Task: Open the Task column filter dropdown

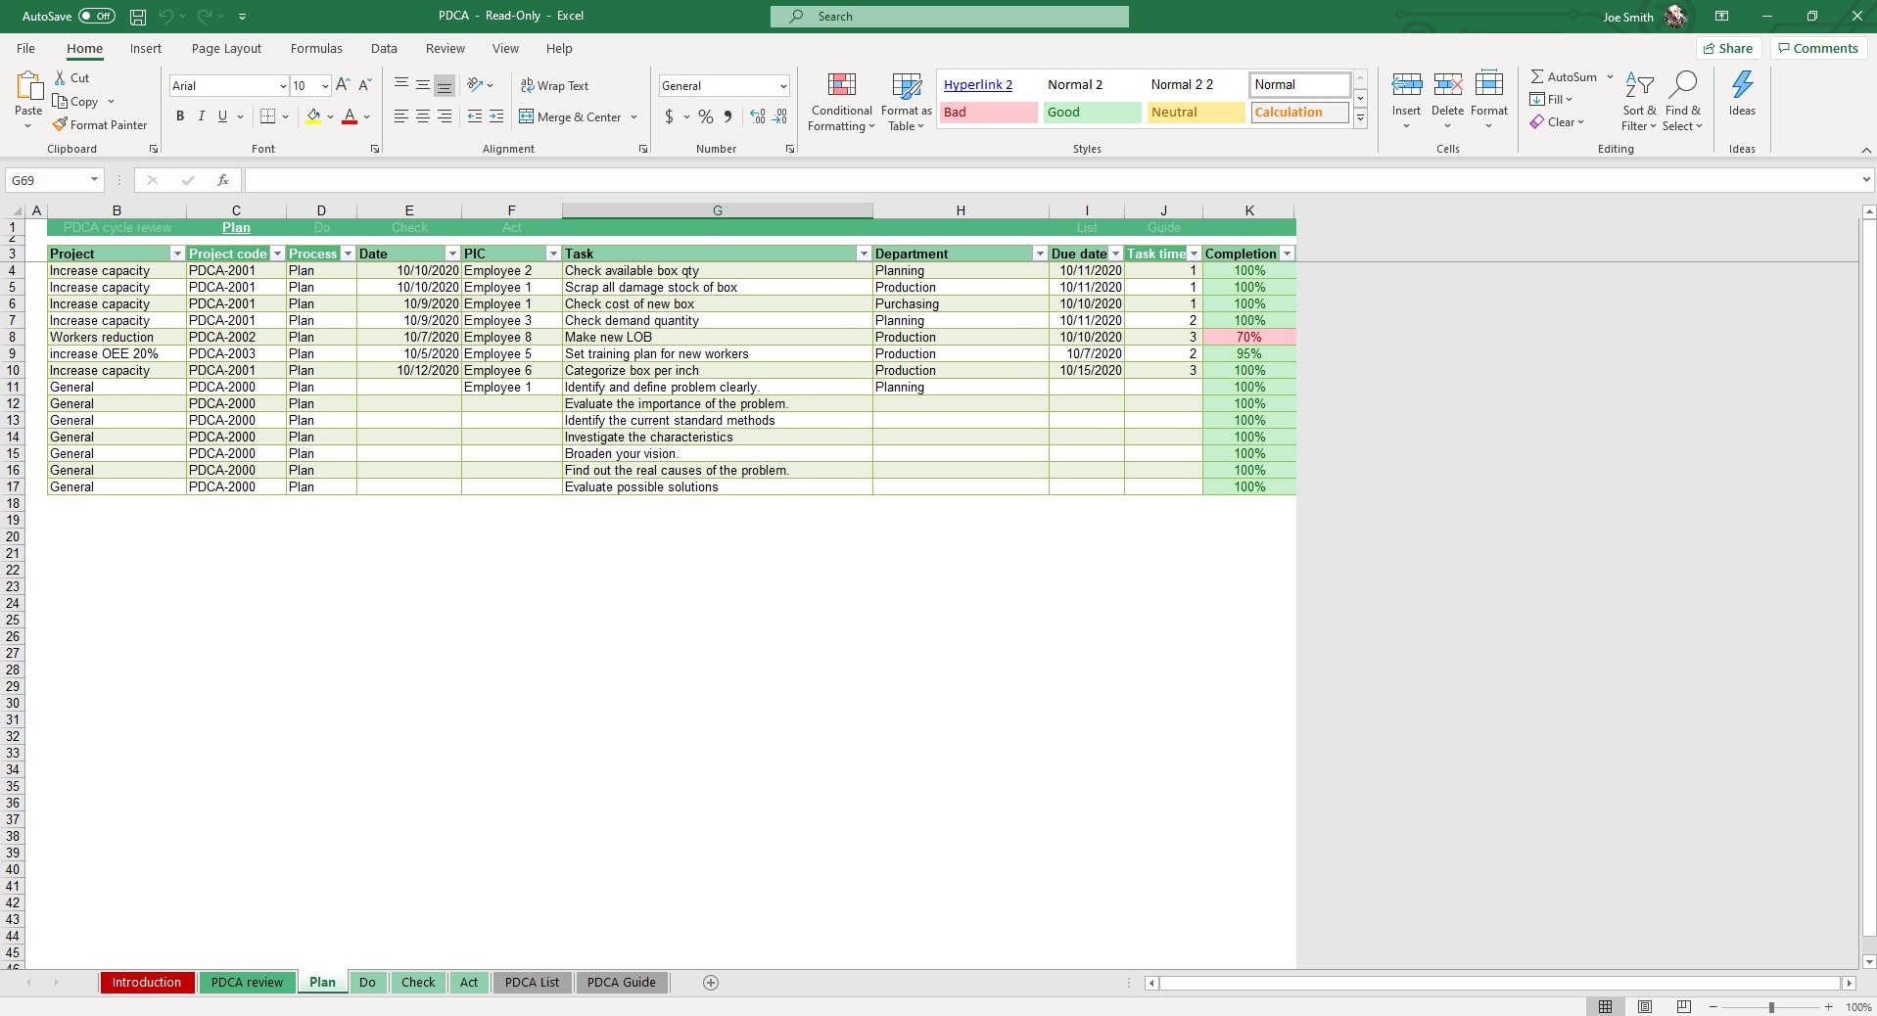Action: pos(864,254)
